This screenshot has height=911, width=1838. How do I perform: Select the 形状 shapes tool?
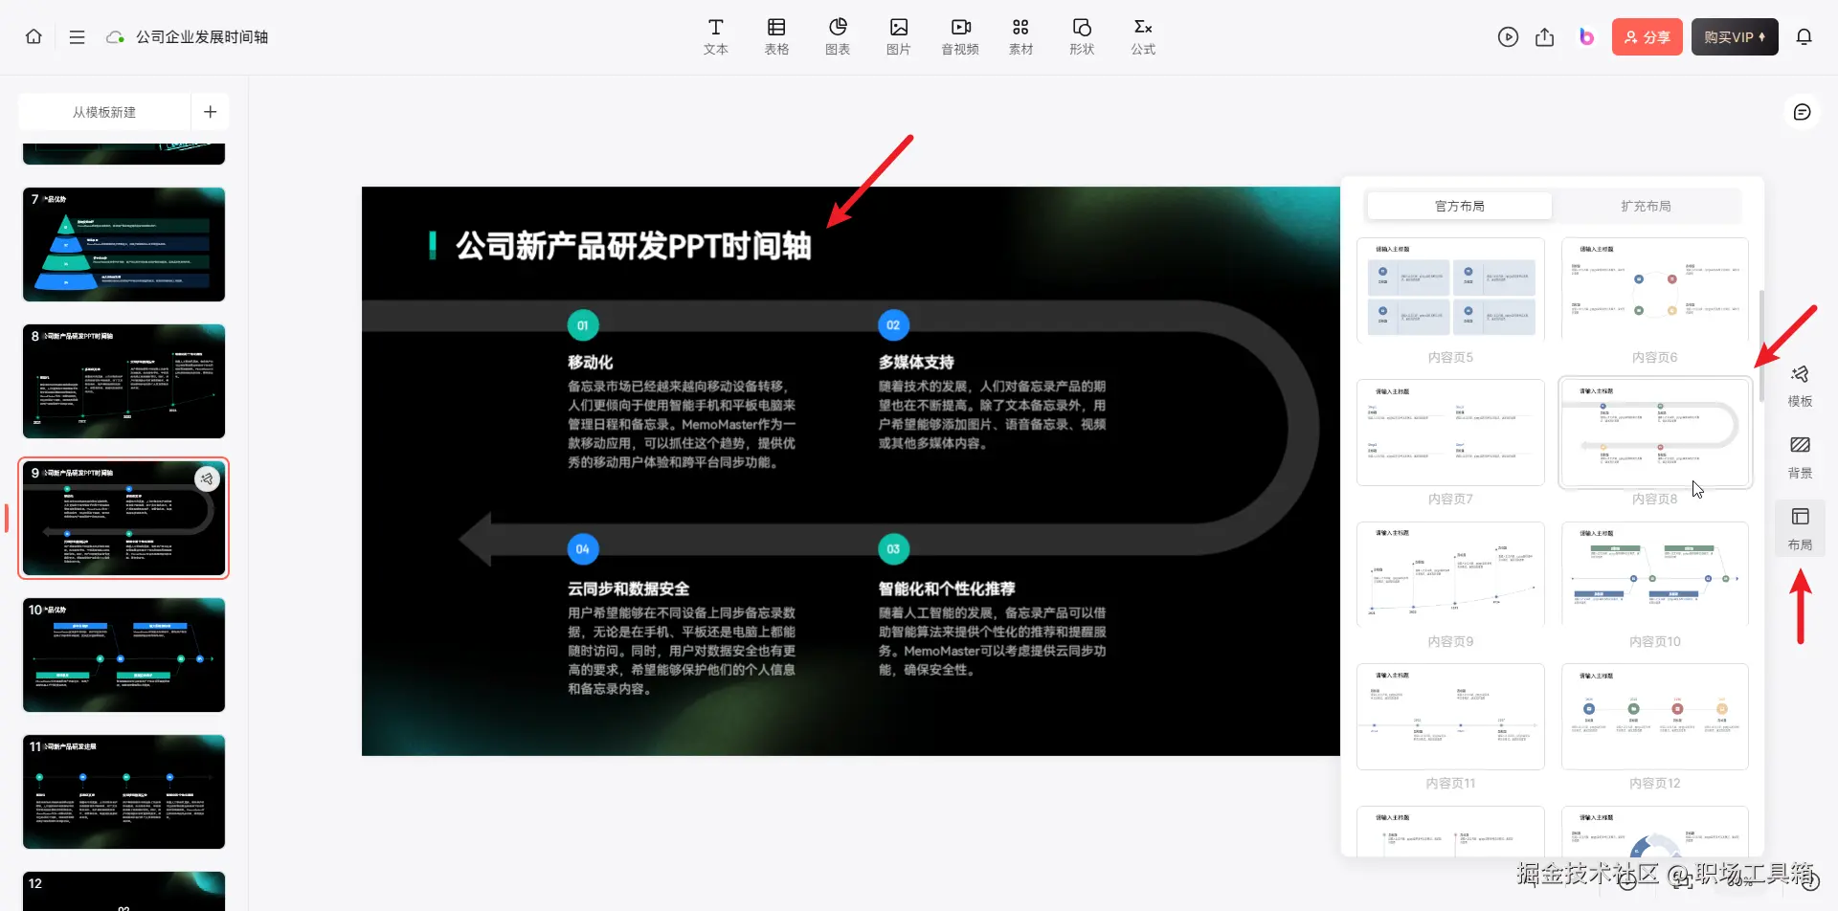(1082, 37)
